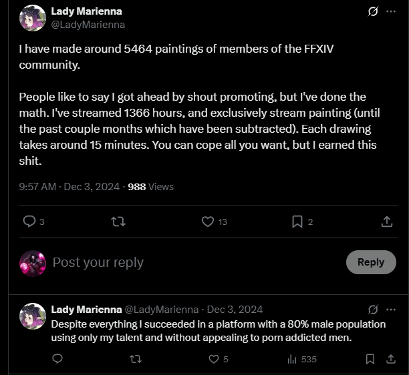
Task: Open replies on the main post
Action: 29,222
